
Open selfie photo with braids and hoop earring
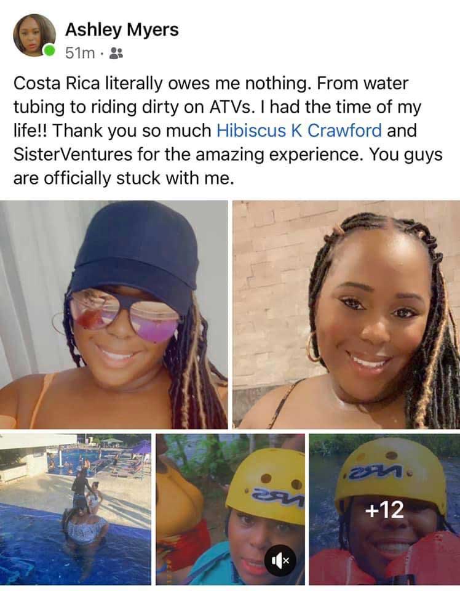346,315
